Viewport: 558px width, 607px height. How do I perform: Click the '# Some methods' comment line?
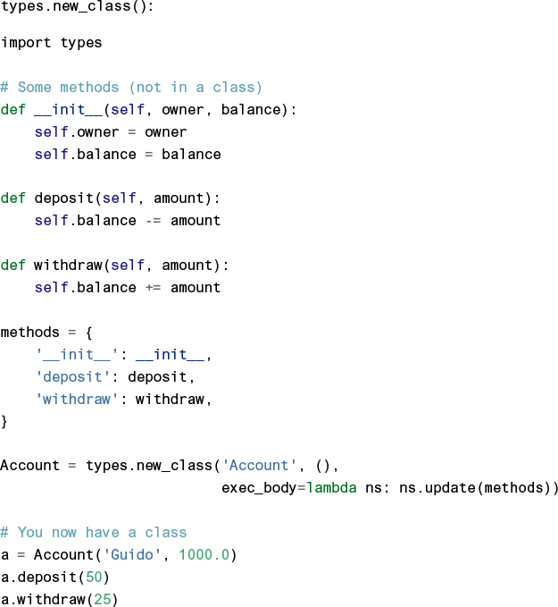click(x=131, y=88)
